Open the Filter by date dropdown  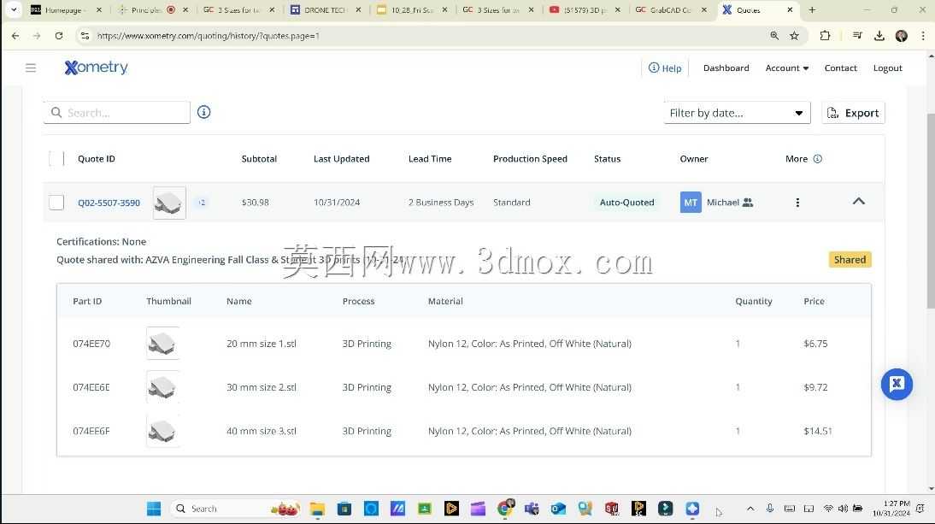tap(737, 113)
